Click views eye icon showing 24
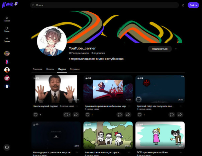 pyautogui.click(x=138, y=78)
